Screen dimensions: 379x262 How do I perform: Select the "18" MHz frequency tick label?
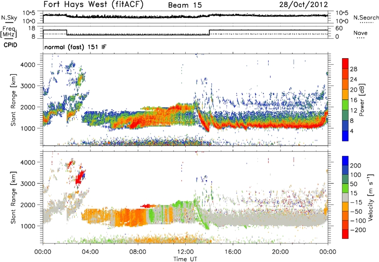coord(31,28)
